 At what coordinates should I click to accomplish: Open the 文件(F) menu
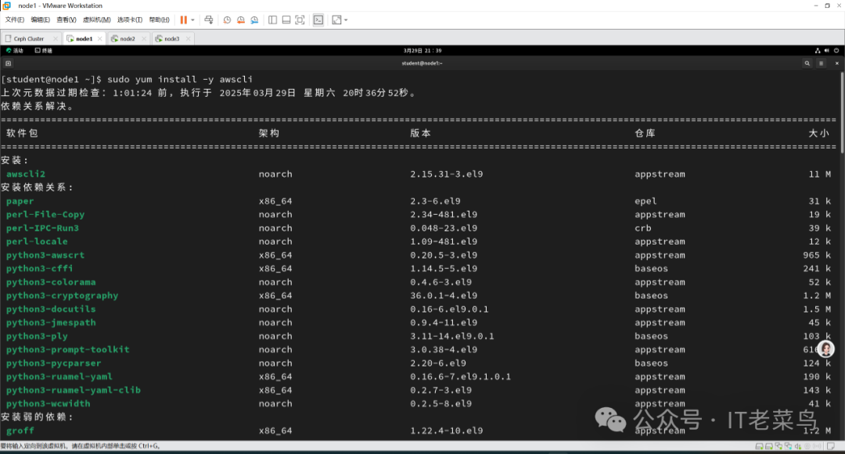tap(15, 20)
